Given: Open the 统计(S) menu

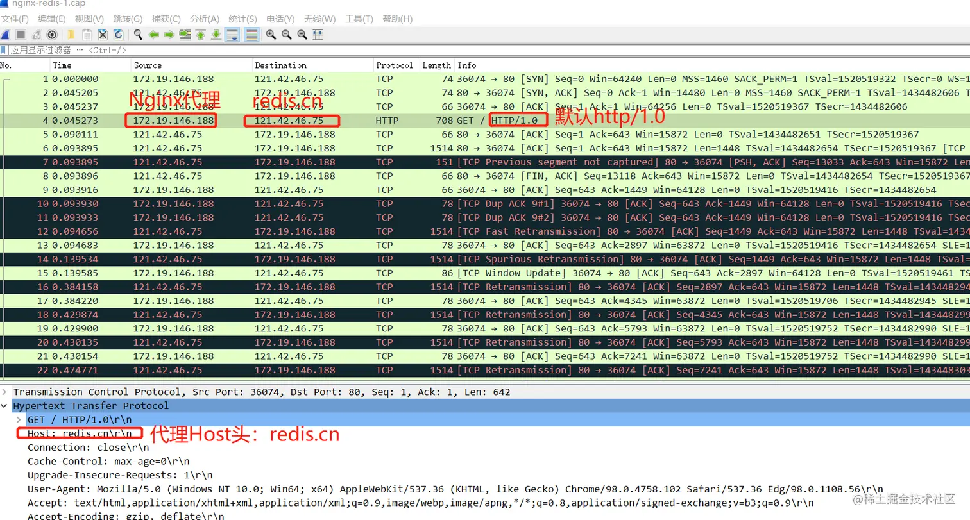Looking at the screenshot, I should tap(242, 19).
